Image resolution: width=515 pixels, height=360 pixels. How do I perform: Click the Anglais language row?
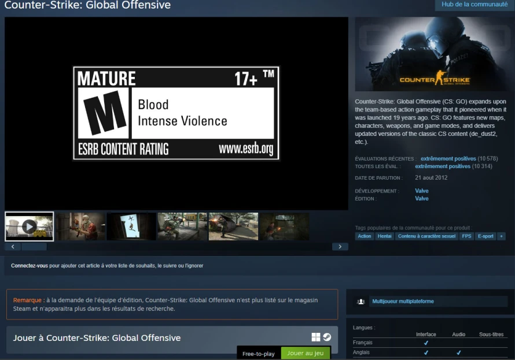coord(431,352)
